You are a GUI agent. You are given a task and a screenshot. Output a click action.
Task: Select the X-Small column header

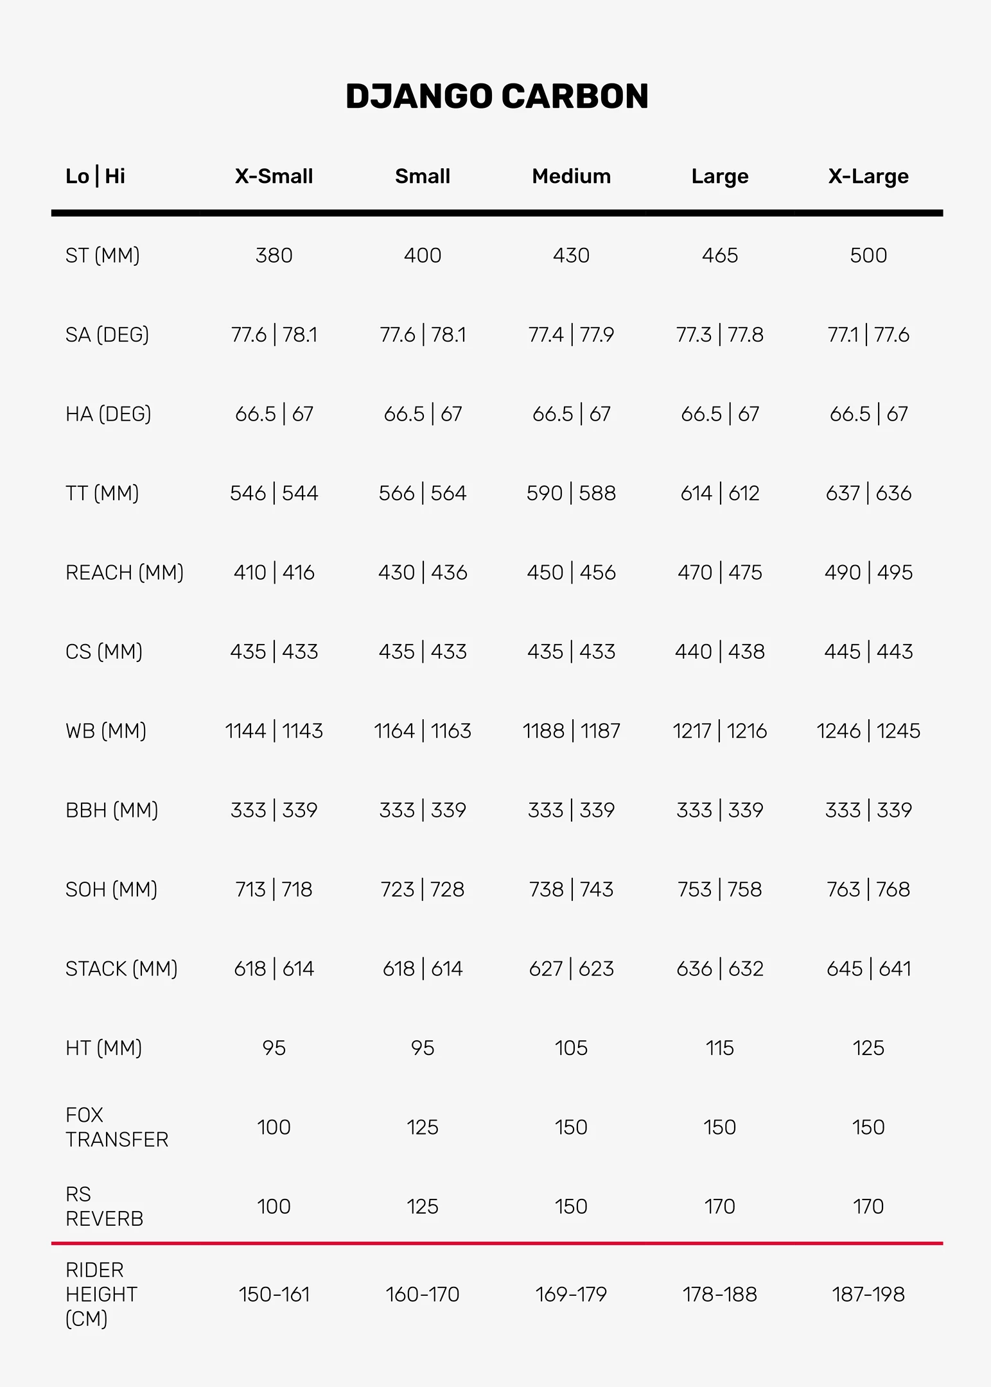tap(274, 176)
